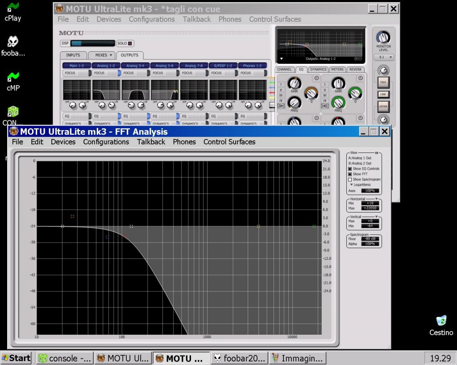Uncheck the Show FFT checkbox
This screenshot has width=457, height=365.
pos(350,174)
